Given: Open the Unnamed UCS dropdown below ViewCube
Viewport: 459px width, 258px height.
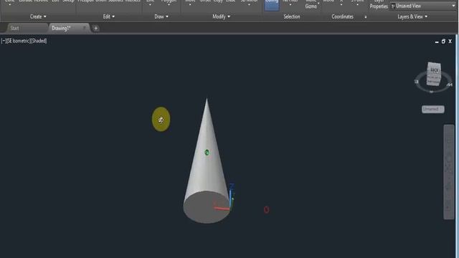Looking at the screenshot, I should 432,109.
